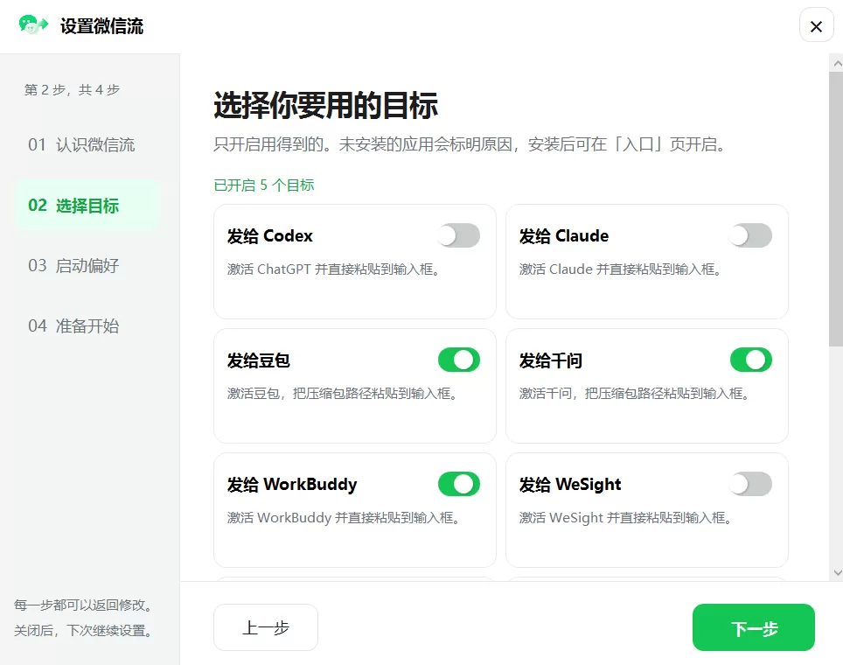843x665 pixels.
Task: Click the vertical scrollbar thumb
Action: [836, 209]
